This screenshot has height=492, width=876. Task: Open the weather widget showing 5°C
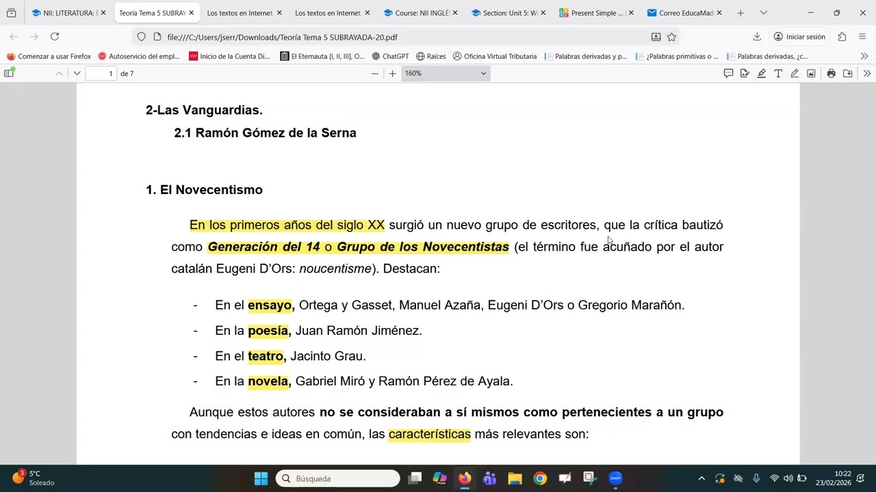click(33, 478)
